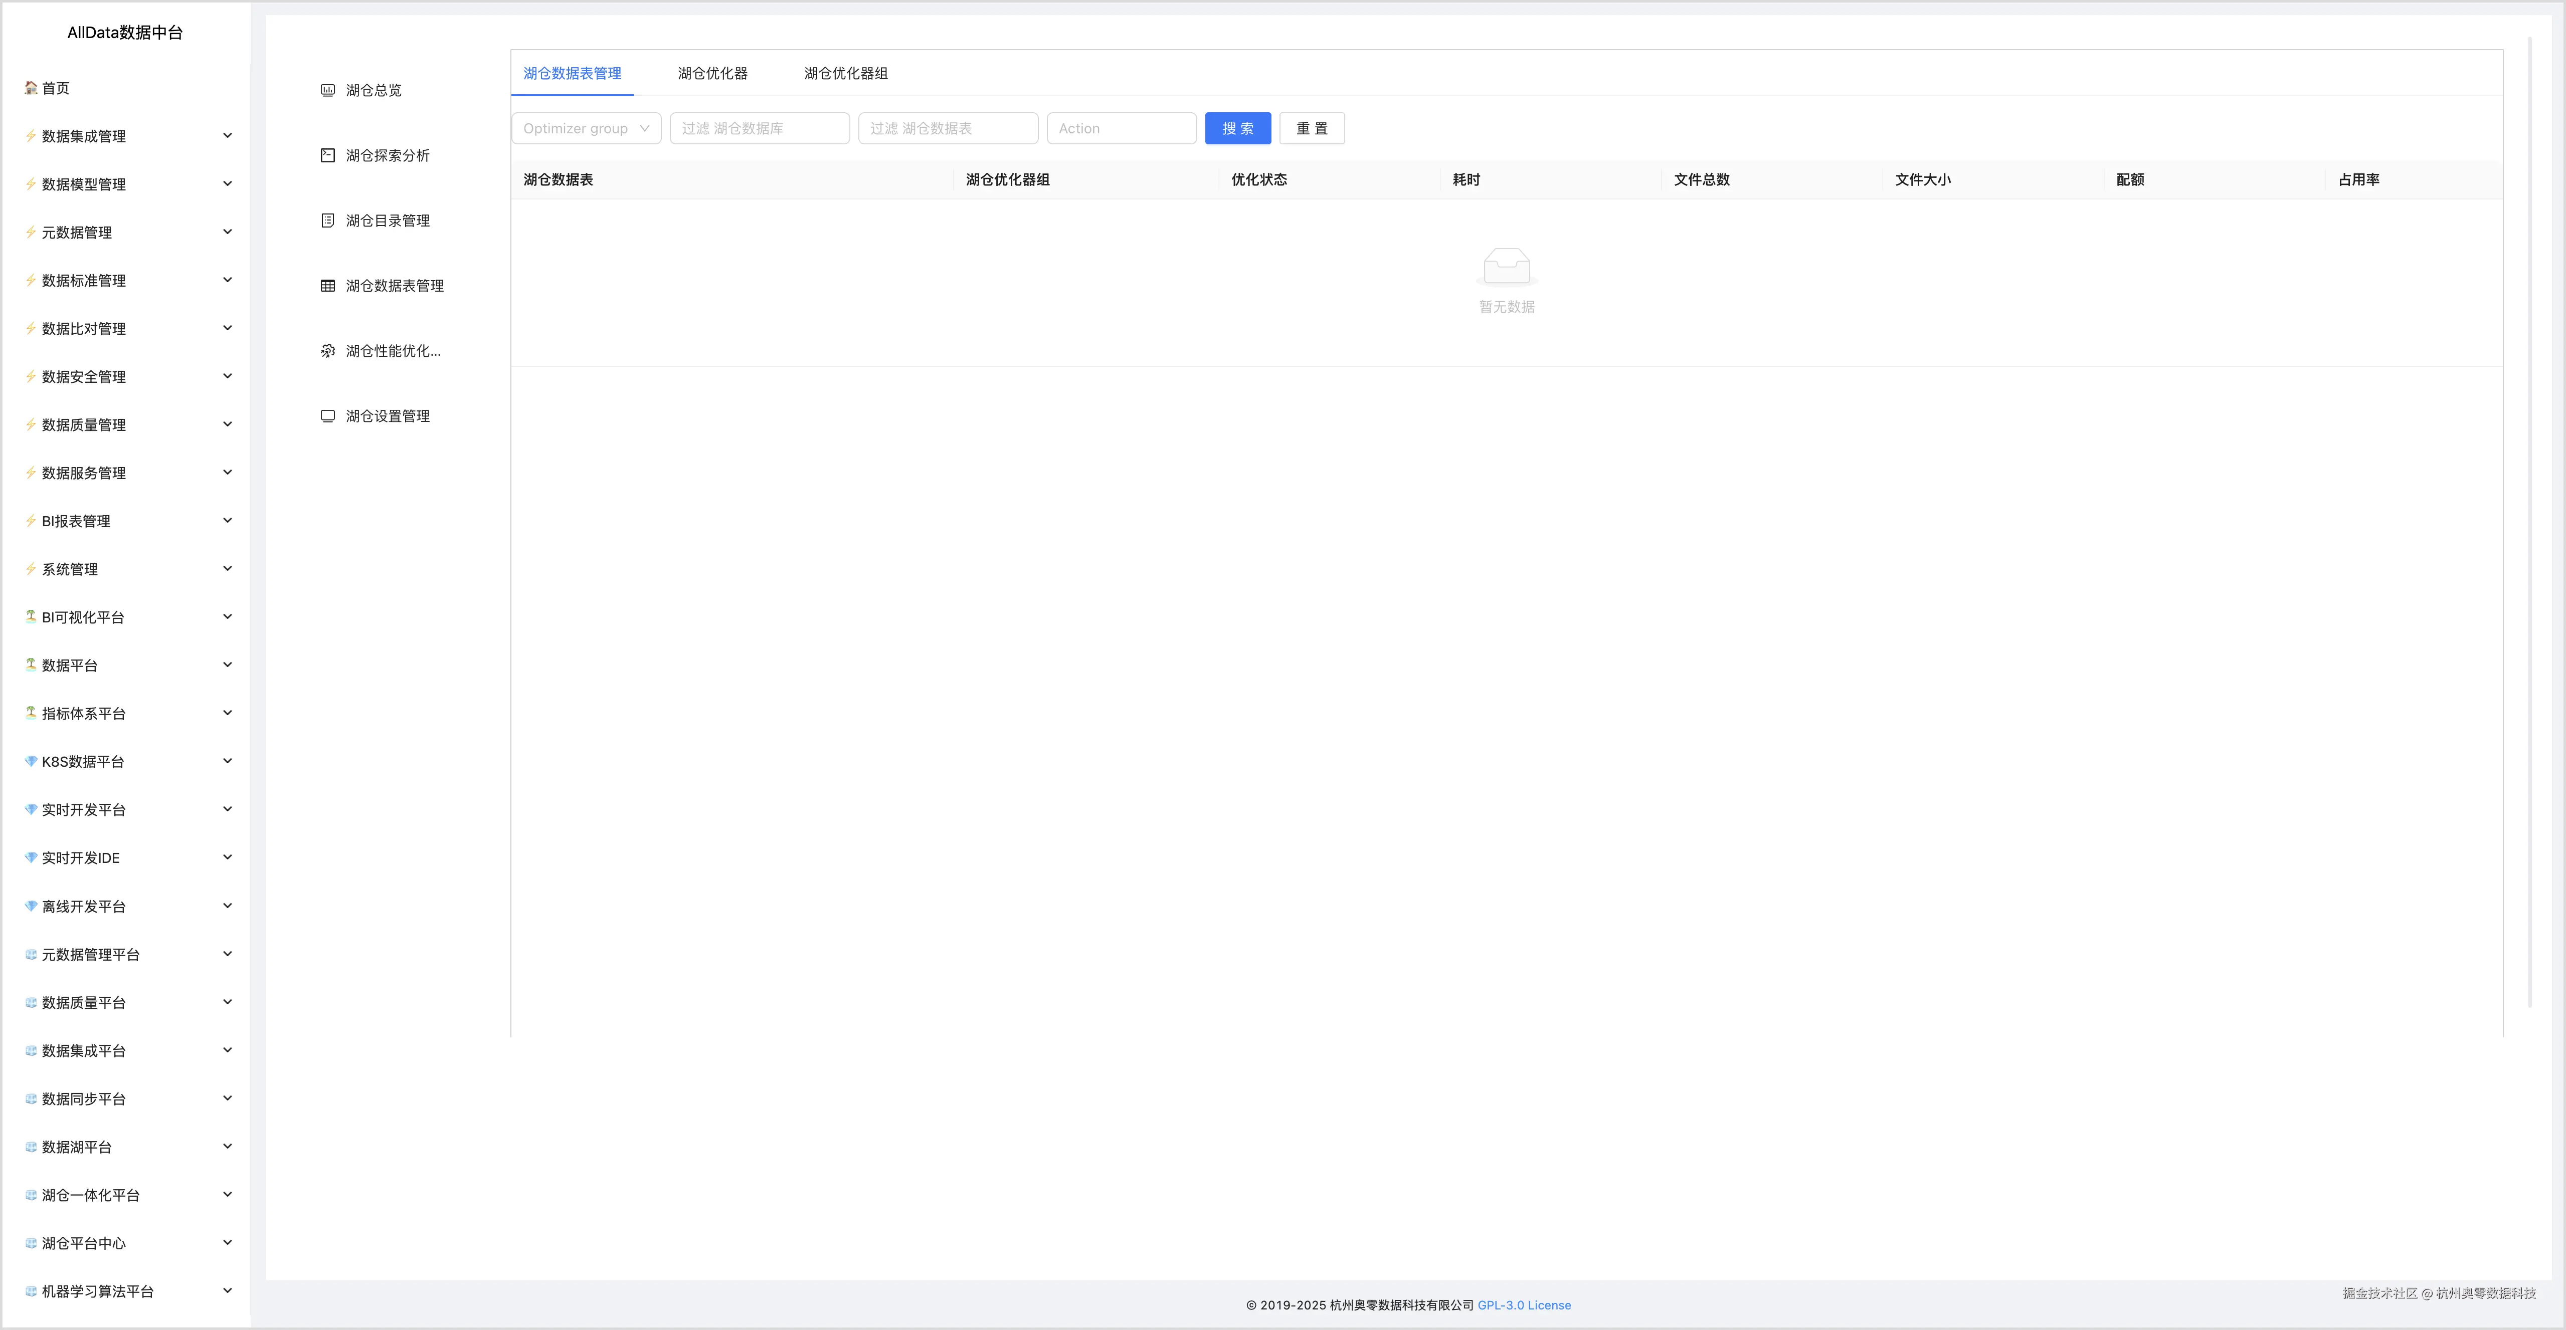
Task: Click the 湖仓数据表管理 table icon
Action: 328,286
